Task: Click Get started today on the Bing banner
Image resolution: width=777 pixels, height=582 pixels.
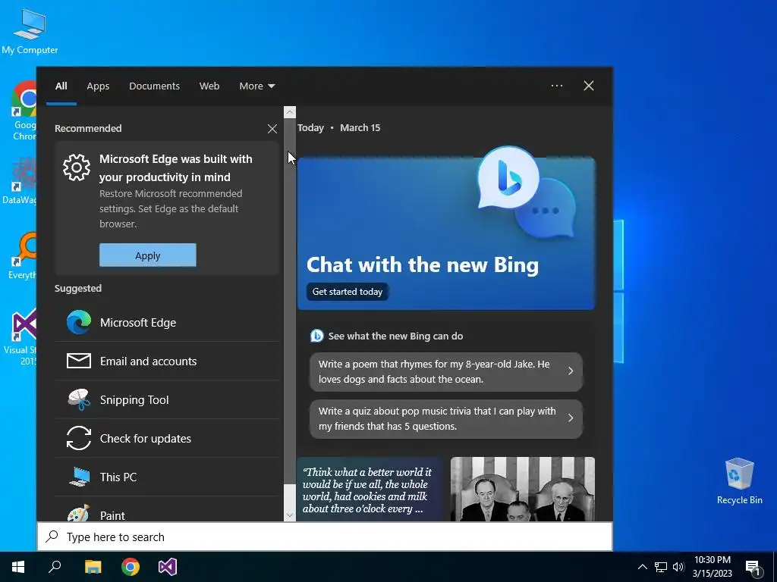Action: pos(348,292)
